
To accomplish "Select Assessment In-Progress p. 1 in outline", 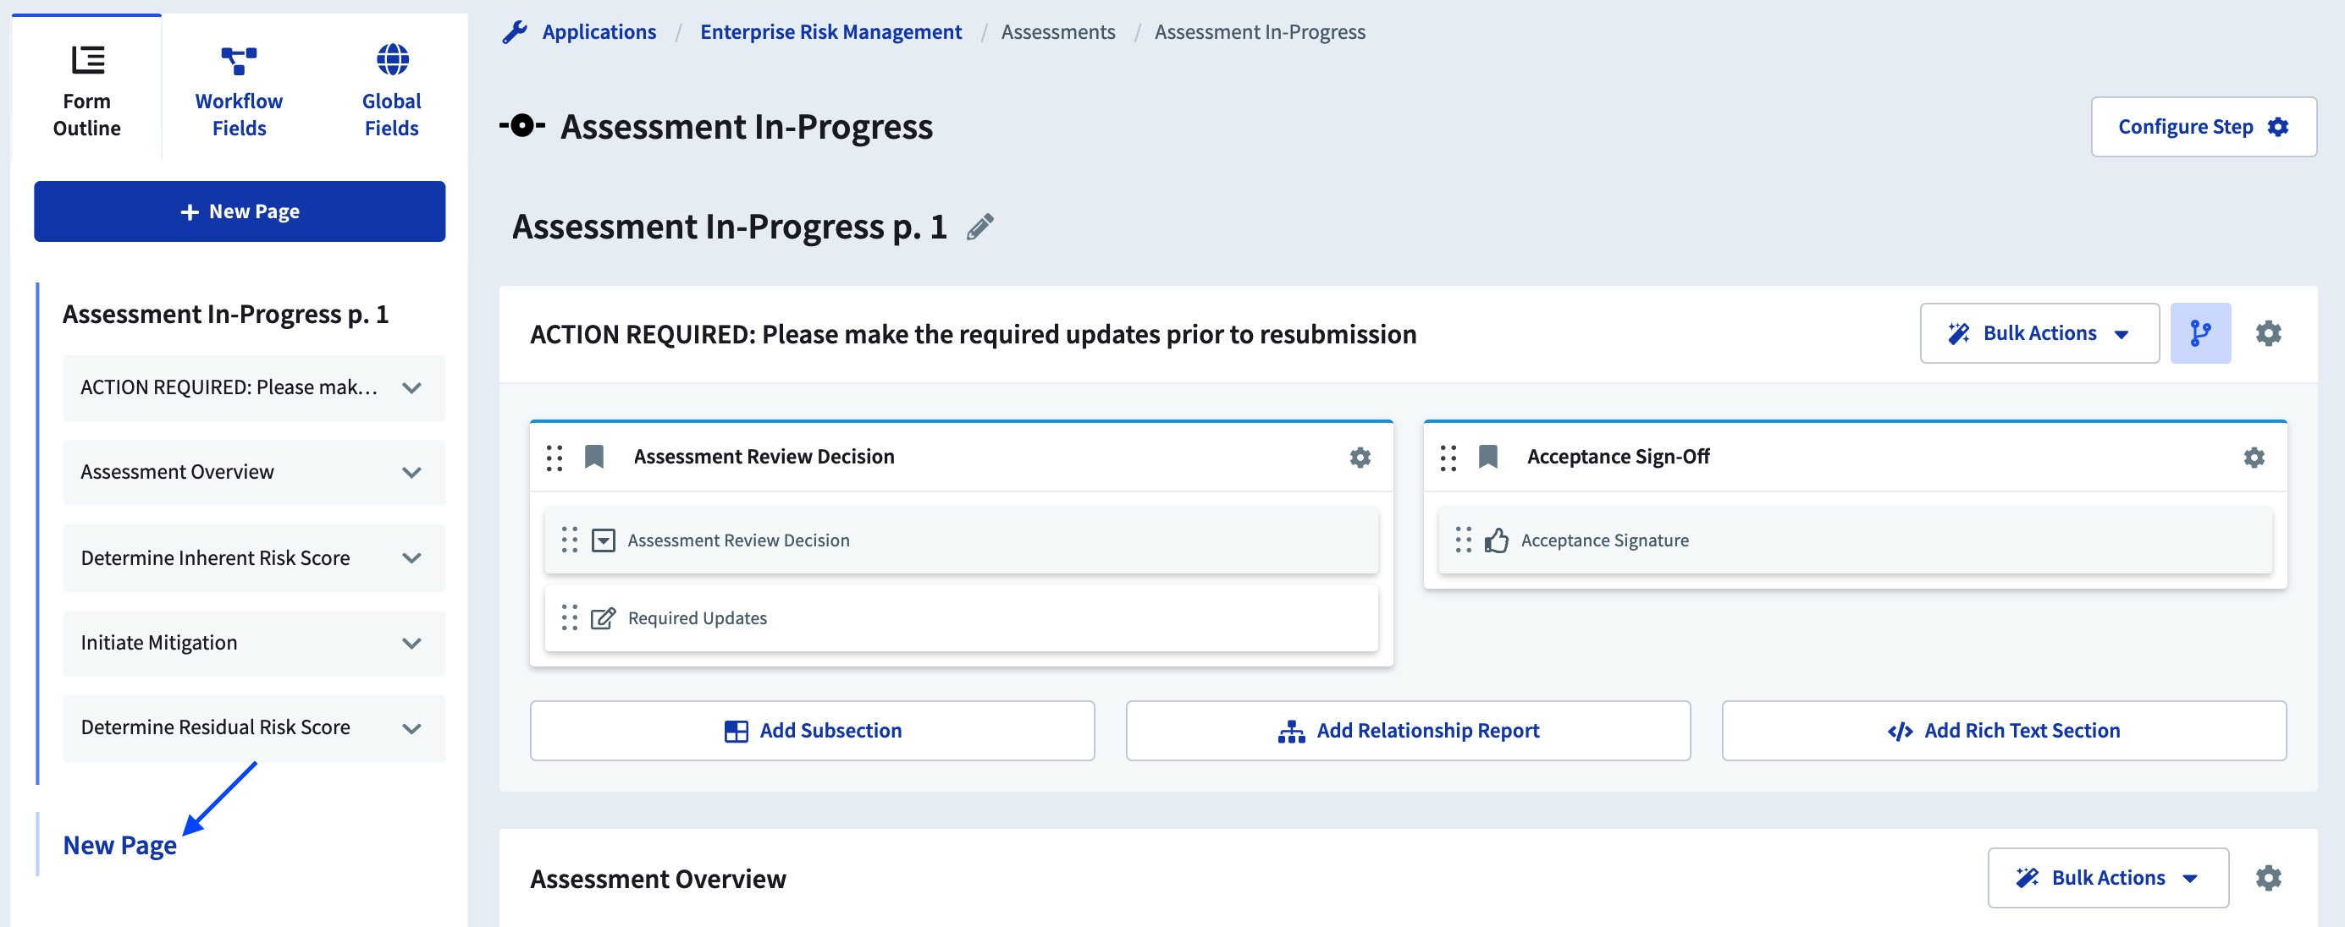I will (x=226, y=314).
